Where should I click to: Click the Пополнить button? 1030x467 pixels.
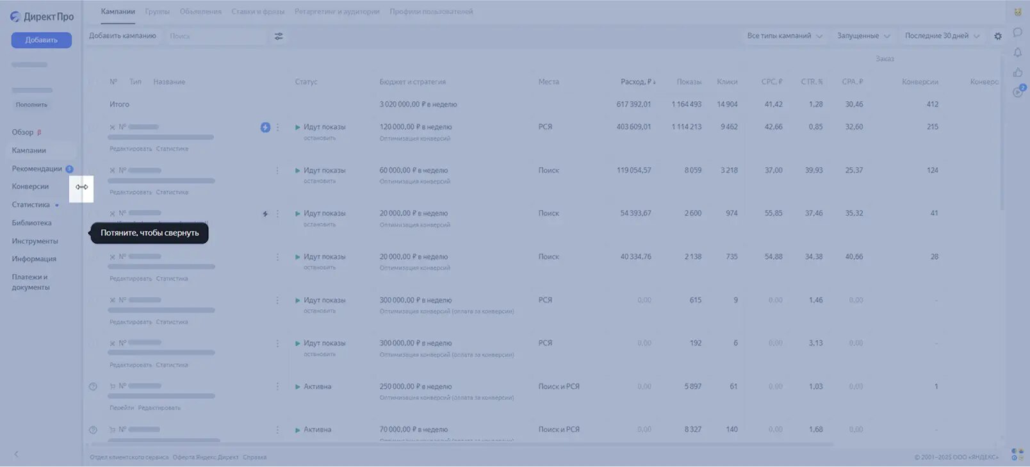(31, 105)
